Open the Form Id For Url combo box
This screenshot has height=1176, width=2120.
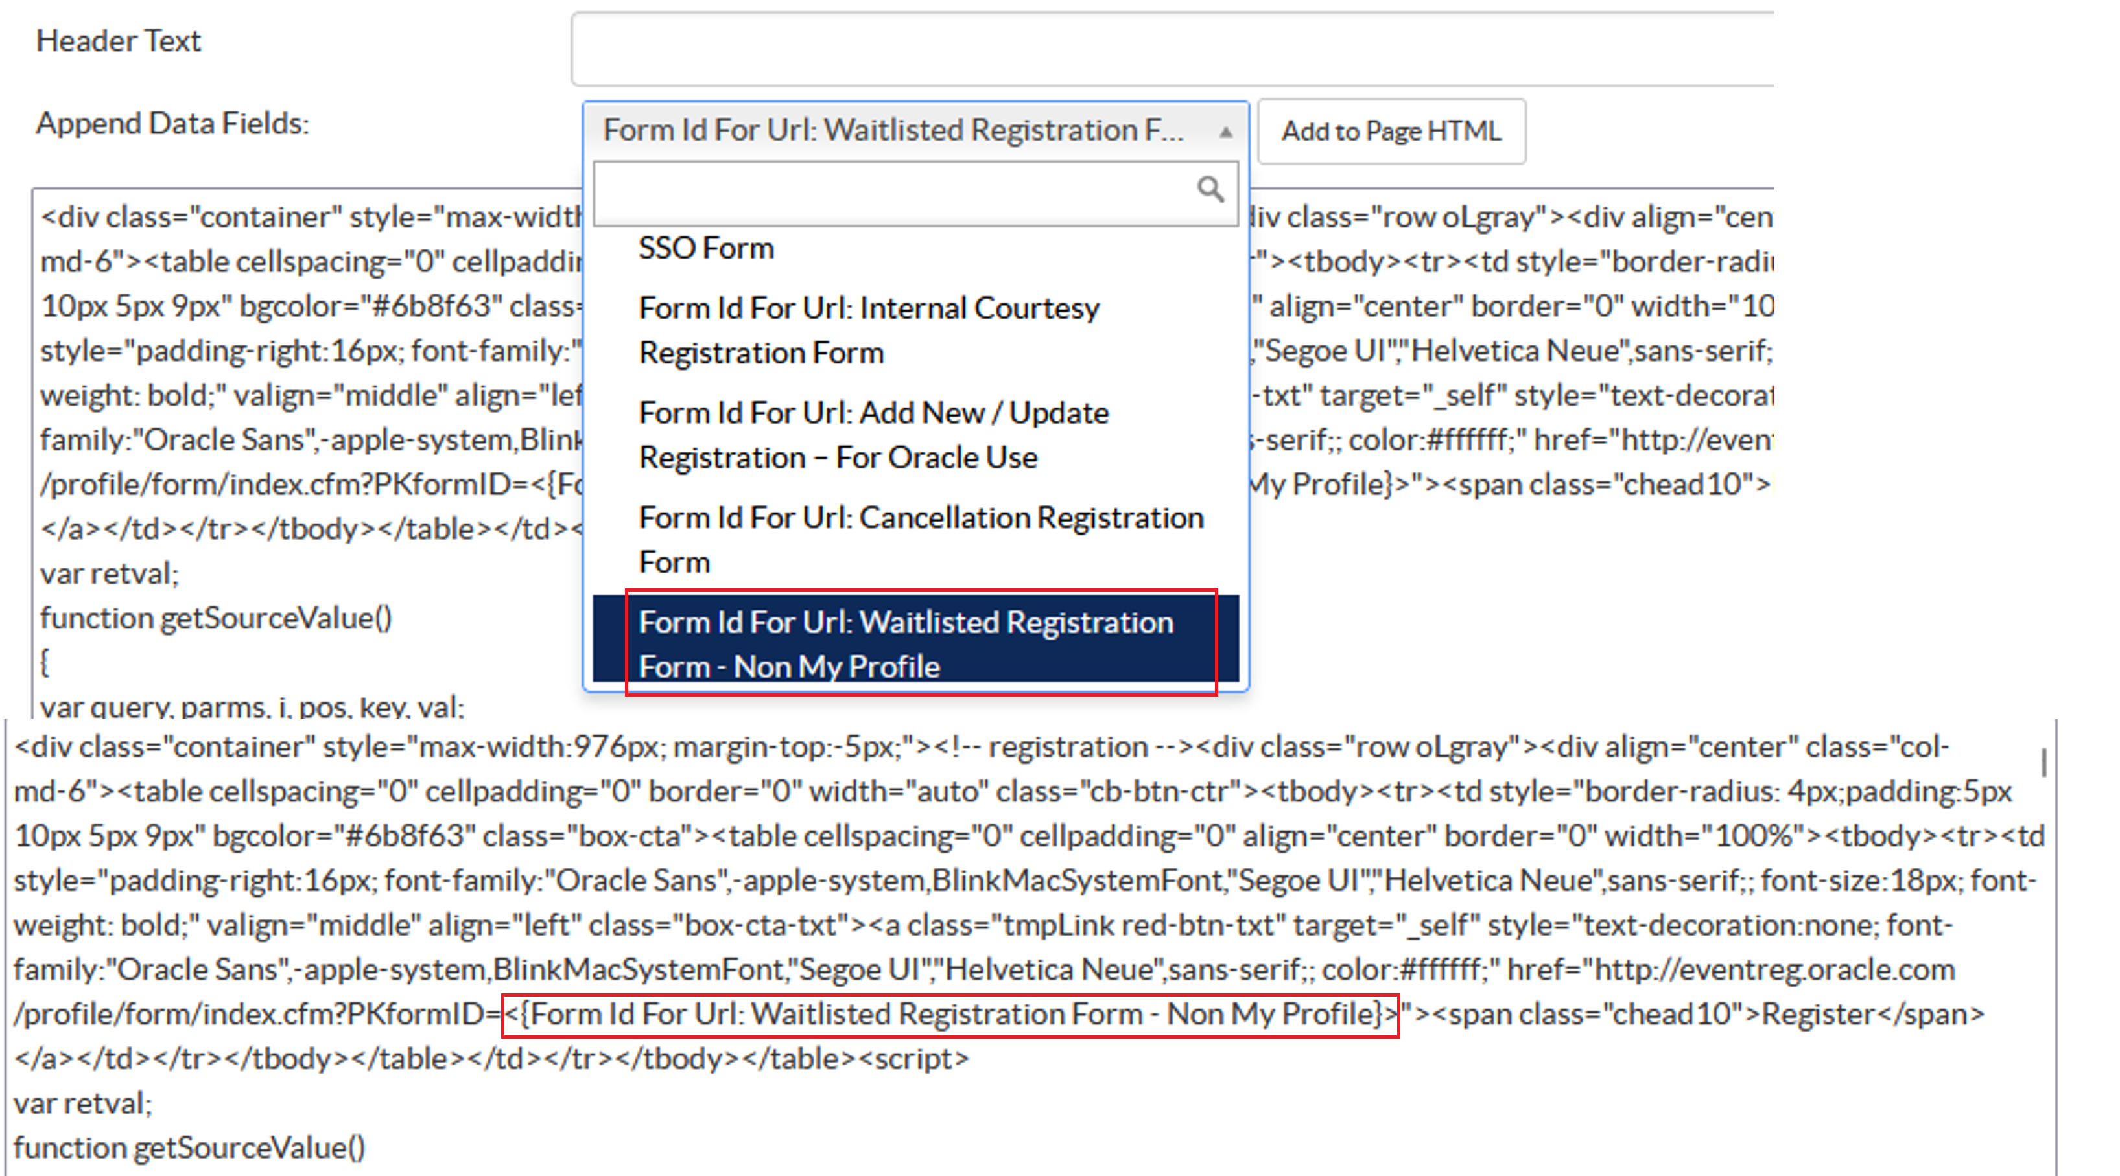pyautogui.click(x=893, y=131)
